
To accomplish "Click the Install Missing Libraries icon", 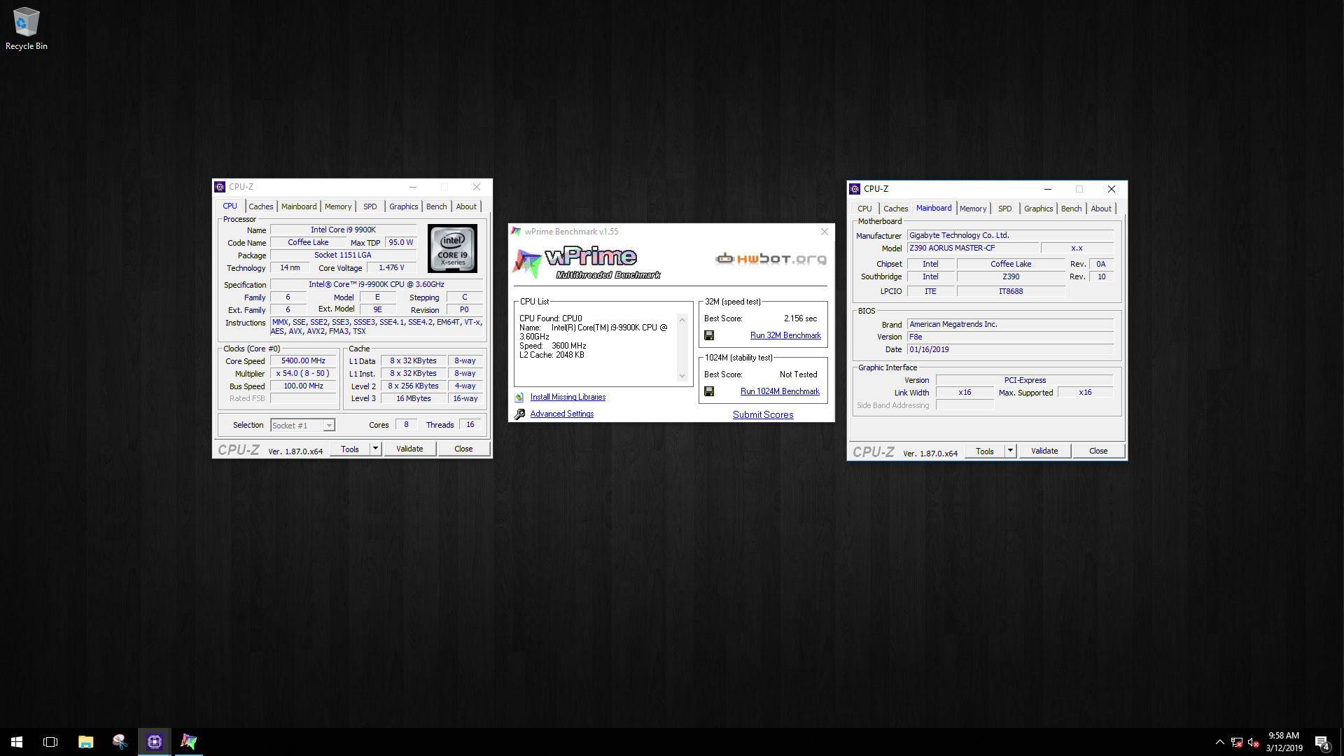I will pos(519,397).
